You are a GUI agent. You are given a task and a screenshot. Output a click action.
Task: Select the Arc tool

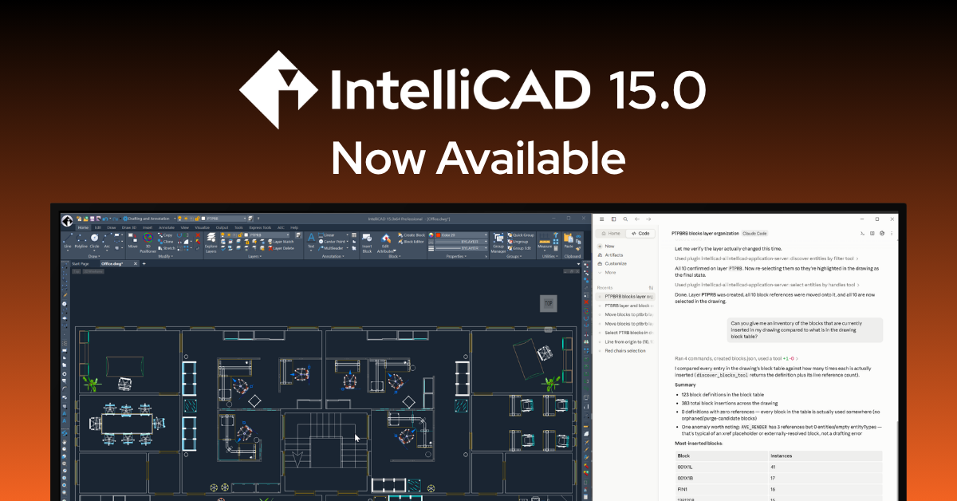pos(107,241)
